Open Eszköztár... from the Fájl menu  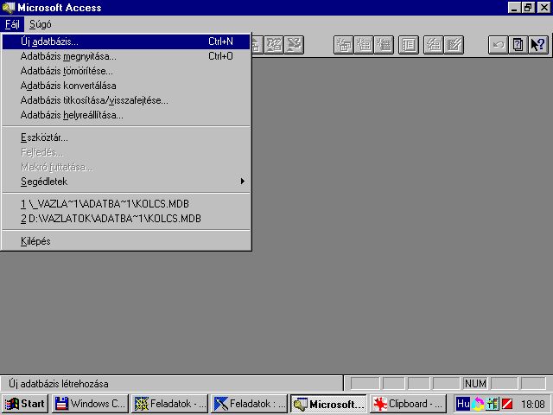click(126, 137)
